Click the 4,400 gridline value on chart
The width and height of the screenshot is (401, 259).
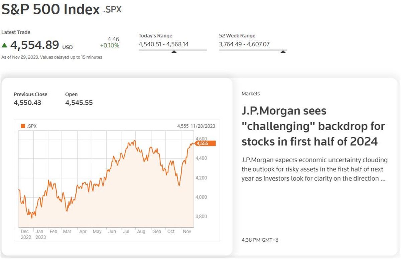tap(201, 158)
